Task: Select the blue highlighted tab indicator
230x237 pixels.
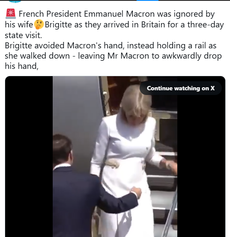Action: (x=147, y=0)
